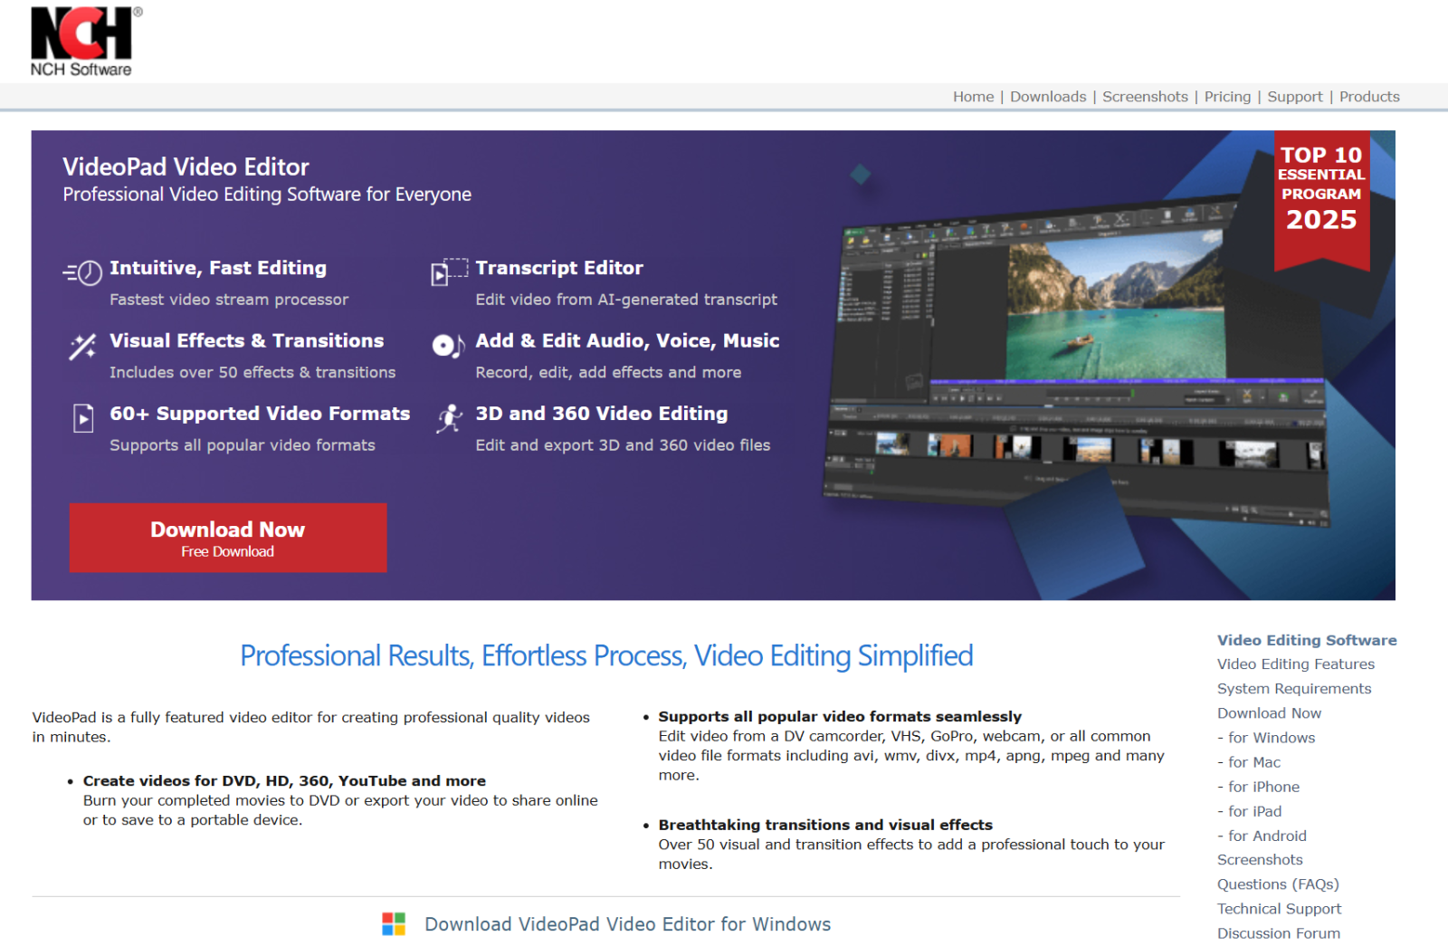
Task: Click Download VideoPad Video Editor for Windows
Action: click(x=627, y=924)
